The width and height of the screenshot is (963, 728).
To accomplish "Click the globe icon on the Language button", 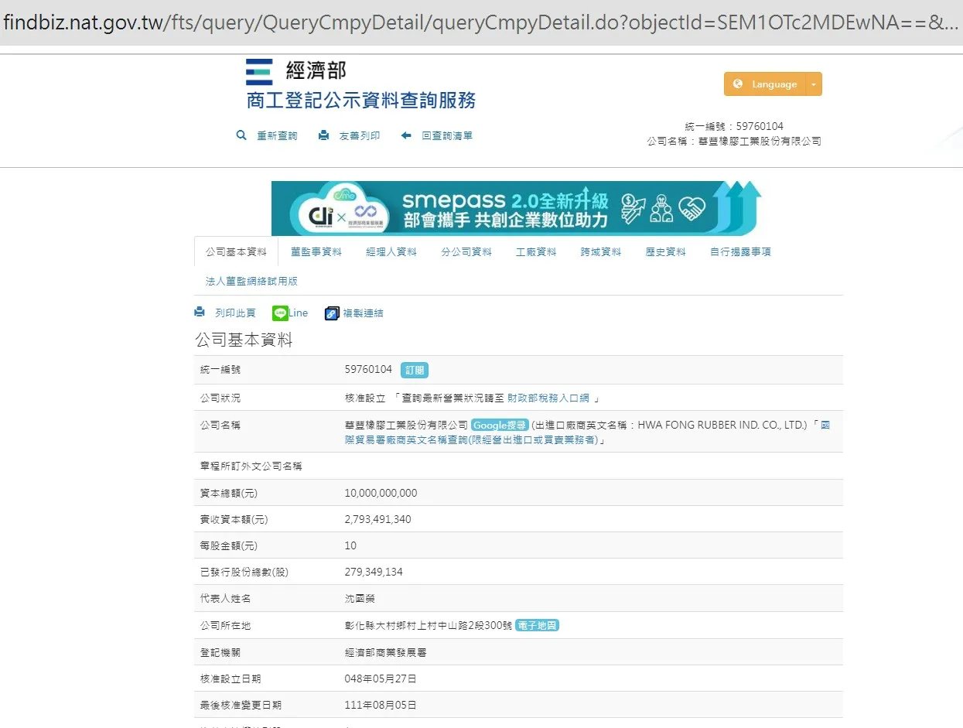I will tap(738, 84).
